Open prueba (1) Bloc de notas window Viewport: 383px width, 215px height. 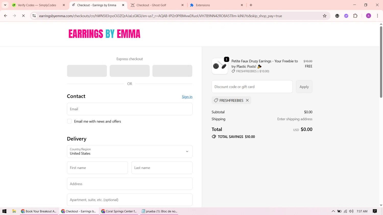pos(159,211)
